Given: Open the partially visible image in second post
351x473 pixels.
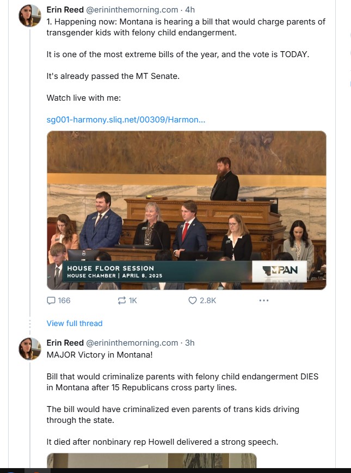Looking at the screenshot, I should click(151, 460).
